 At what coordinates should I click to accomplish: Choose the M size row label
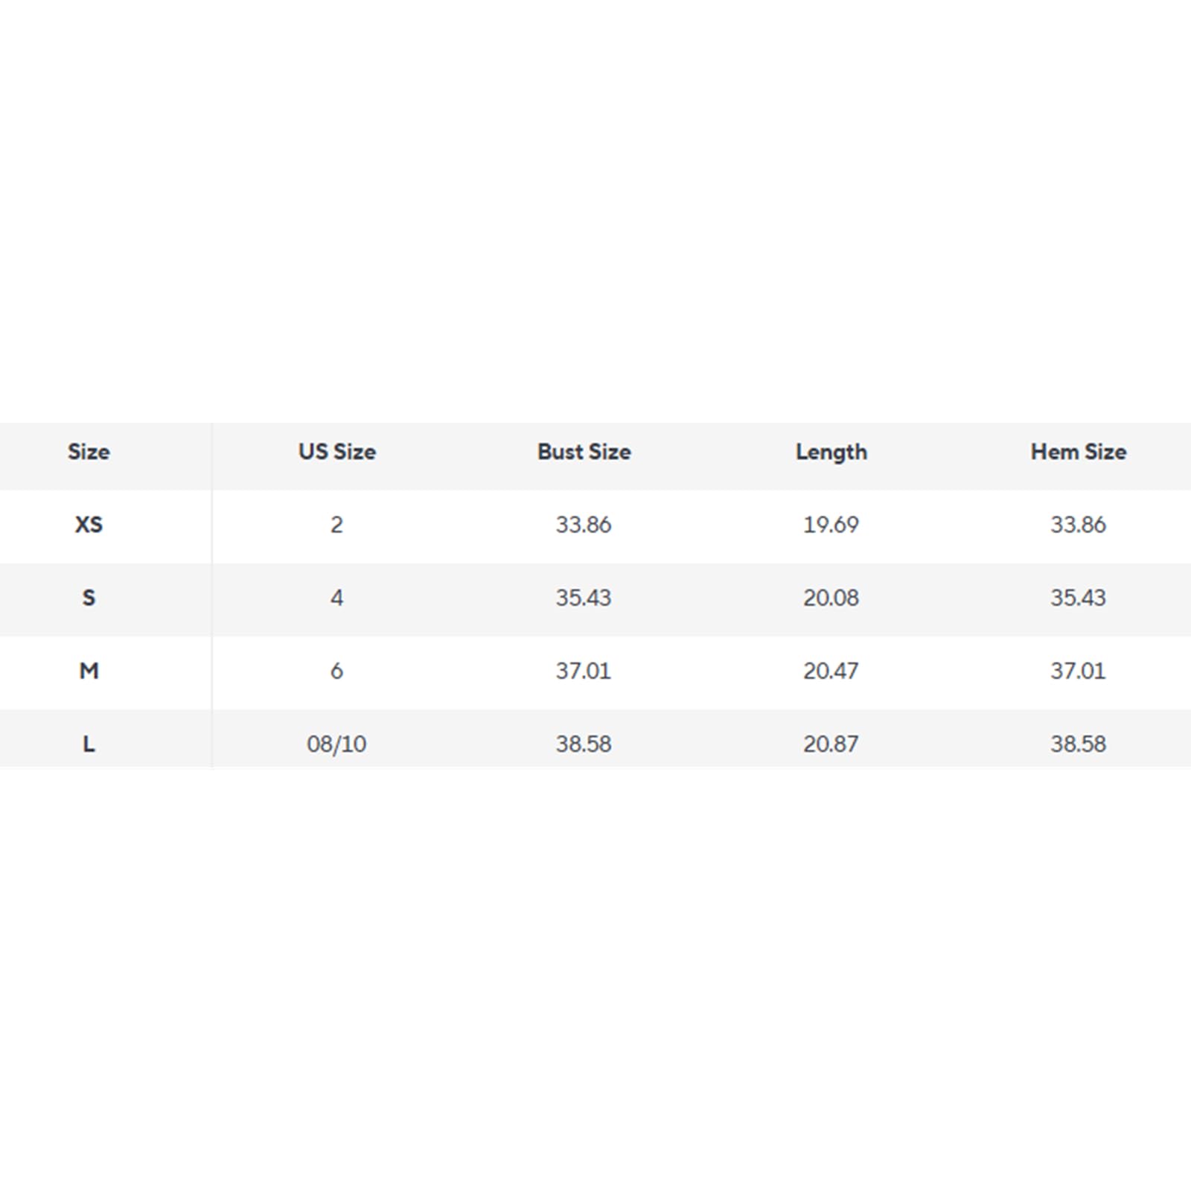point(89,671)
